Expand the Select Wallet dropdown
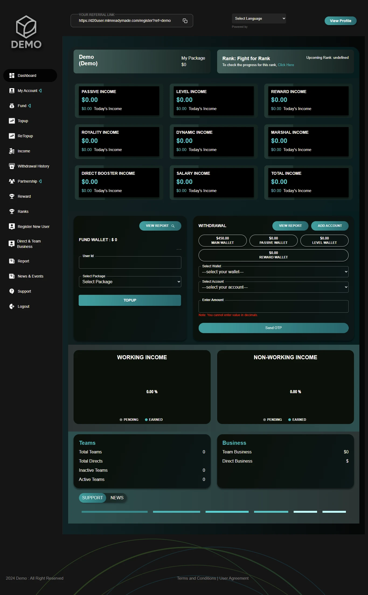This screenshot has width=368, height=595. click(273, 272)
